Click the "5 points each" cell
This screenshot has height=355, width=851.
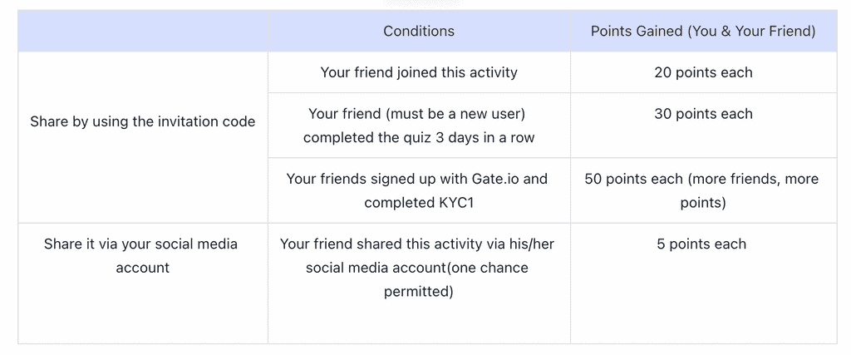[x=703, y=244]
